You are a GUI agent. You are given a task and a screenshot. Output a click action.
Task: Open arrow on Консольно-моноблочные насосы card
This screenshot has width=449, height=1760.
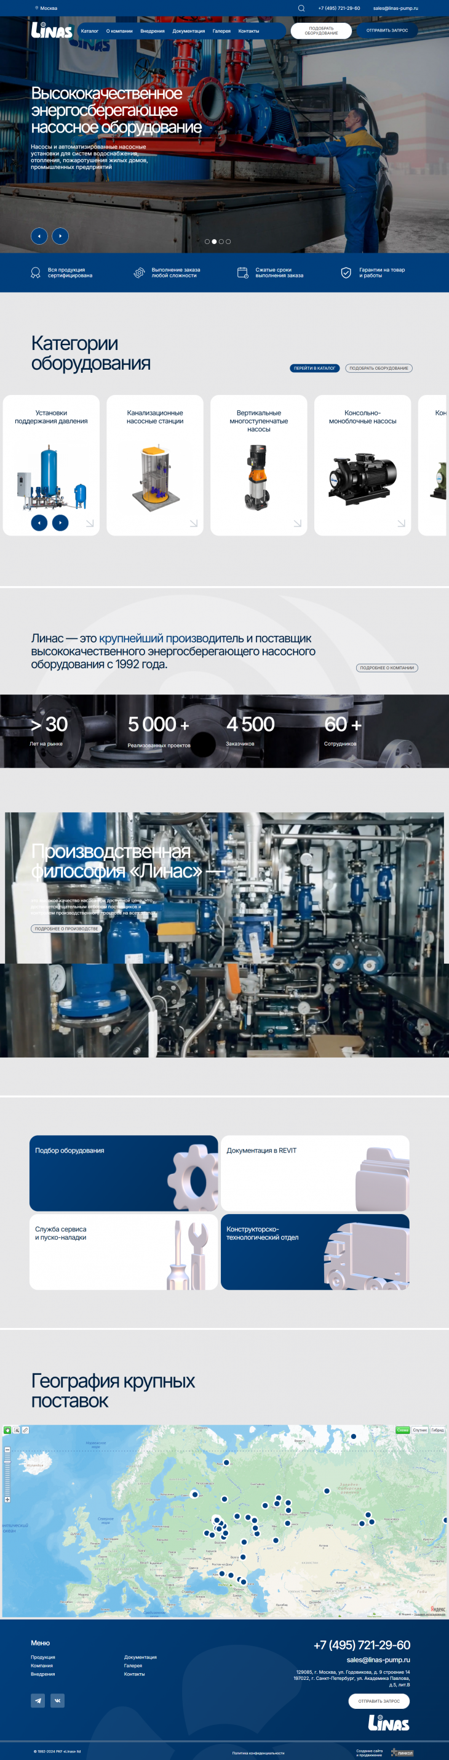401,523
